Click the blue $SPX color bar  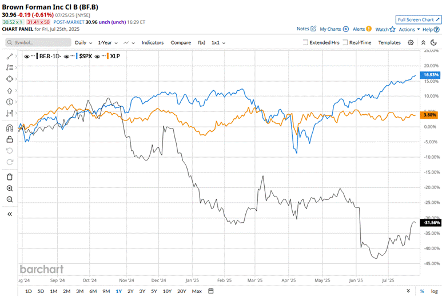(x=77, y=56)
